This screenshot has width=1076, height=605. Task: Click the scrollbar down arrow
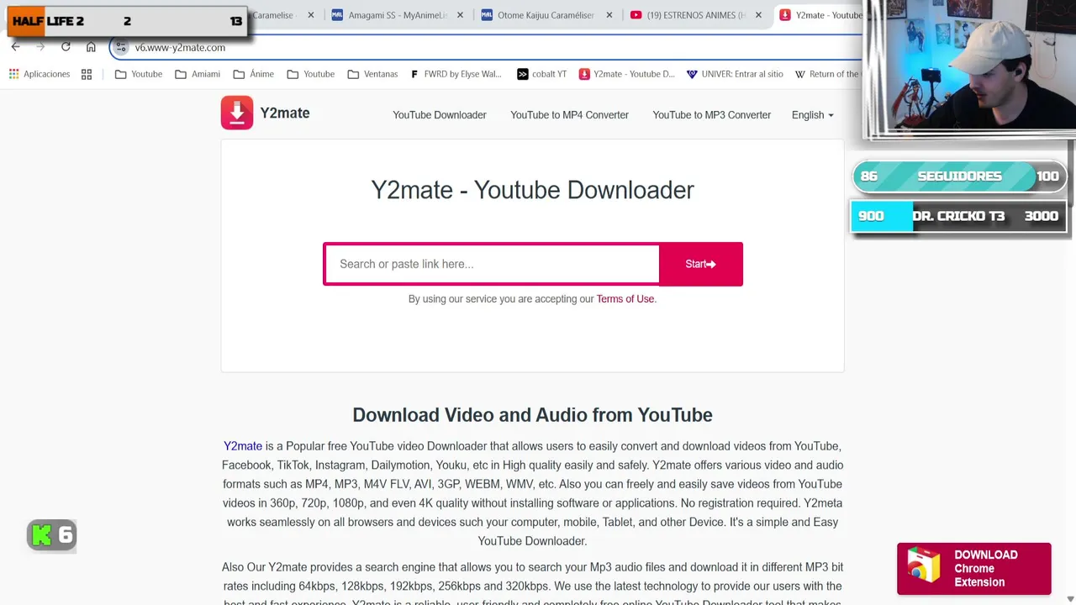1070,599
